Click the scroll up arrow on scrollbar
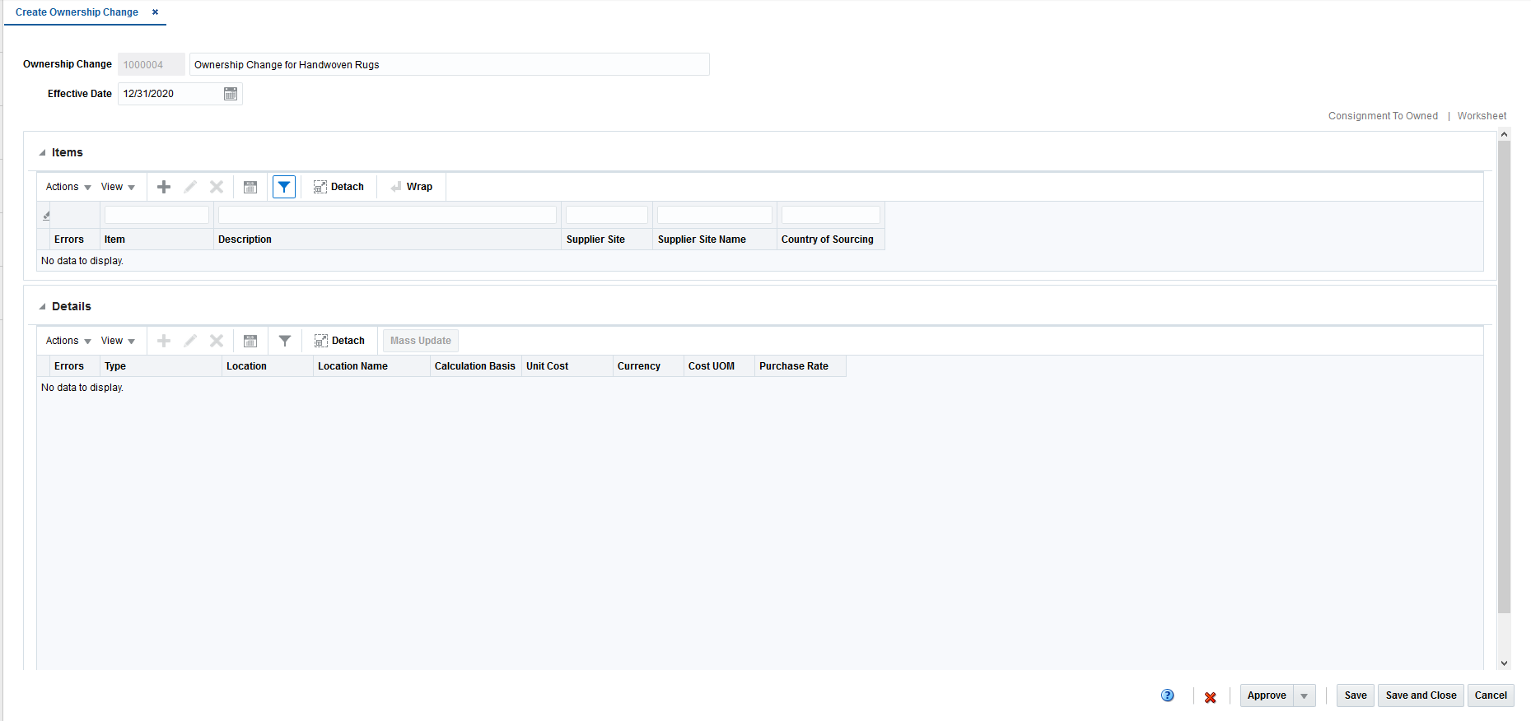The height and width of the screenshot is (721, 1531). tap(1504, 134)
